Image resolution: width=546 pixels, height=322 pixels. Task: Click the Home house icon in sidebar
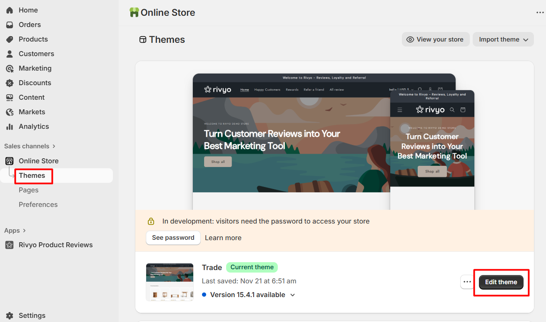pyautogui.click(x=10, y=10)
